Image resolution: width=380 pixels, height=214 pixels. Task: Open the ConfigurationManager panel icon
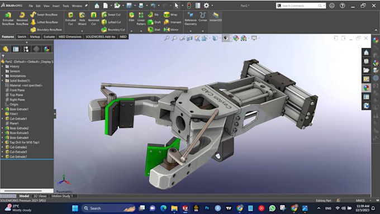[x=26, y=49]
